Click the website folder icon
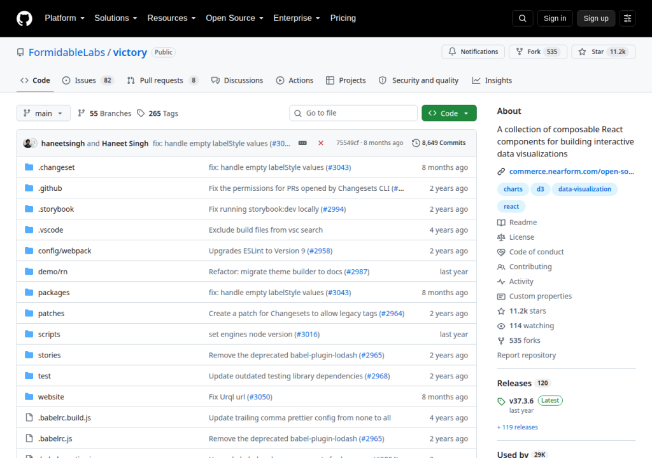 pos(29,396)
